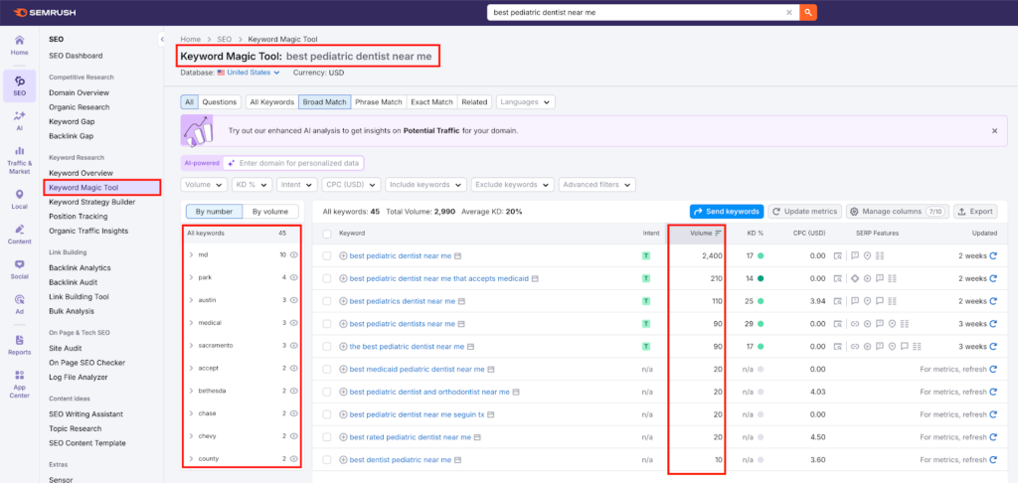Open the Reports section icon
Screen dimensions: 1018x484
tap(20, 345)
